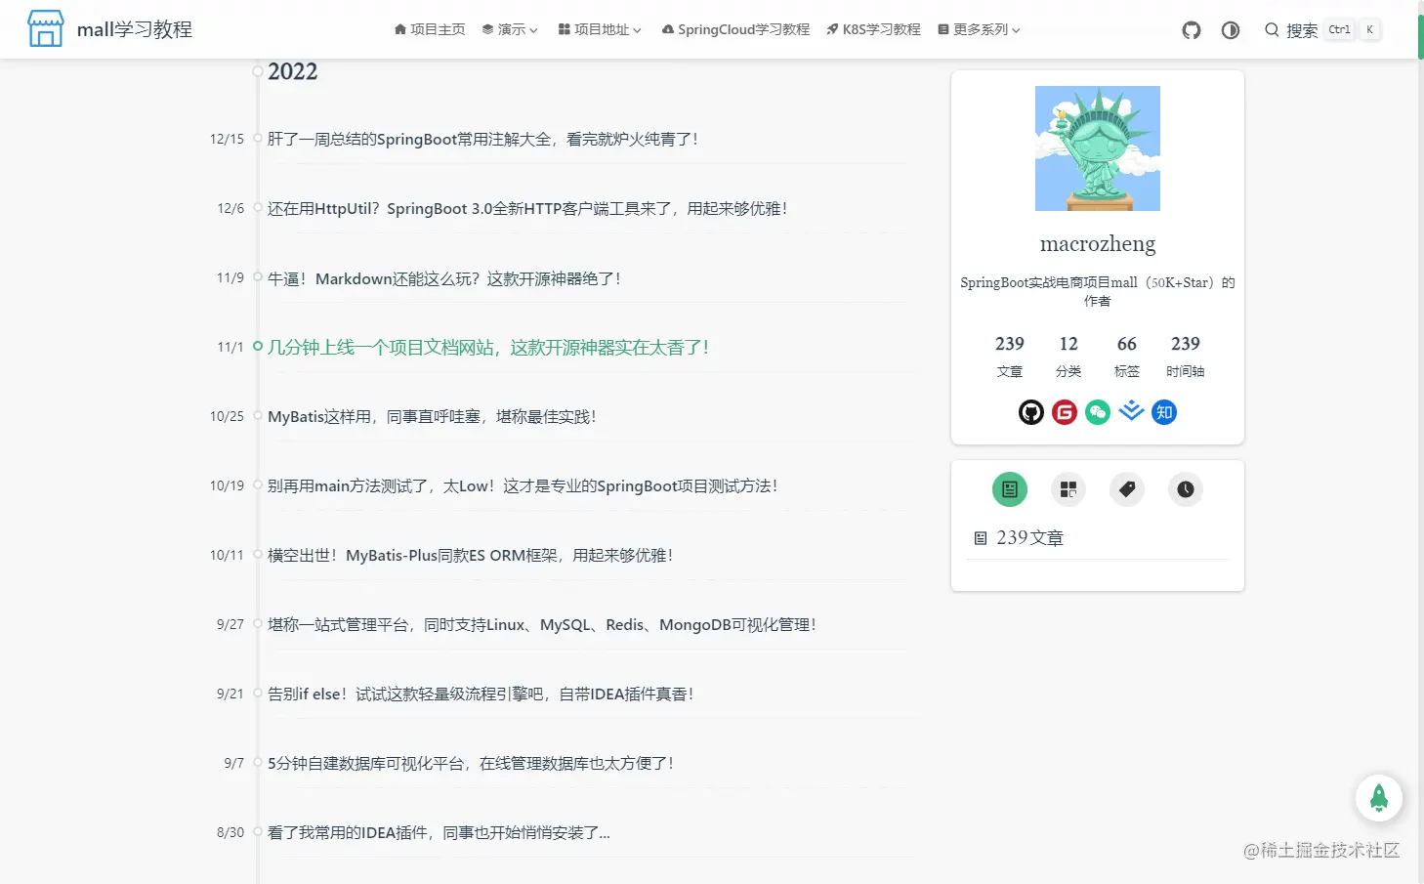Expand the 演示 dropdown menu
1424x884 pixels.
coord(510,29)
